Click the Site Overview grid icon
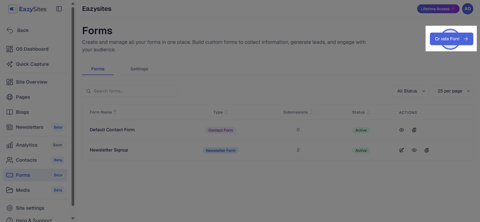 pyautogui.click(x=10, y=82)
